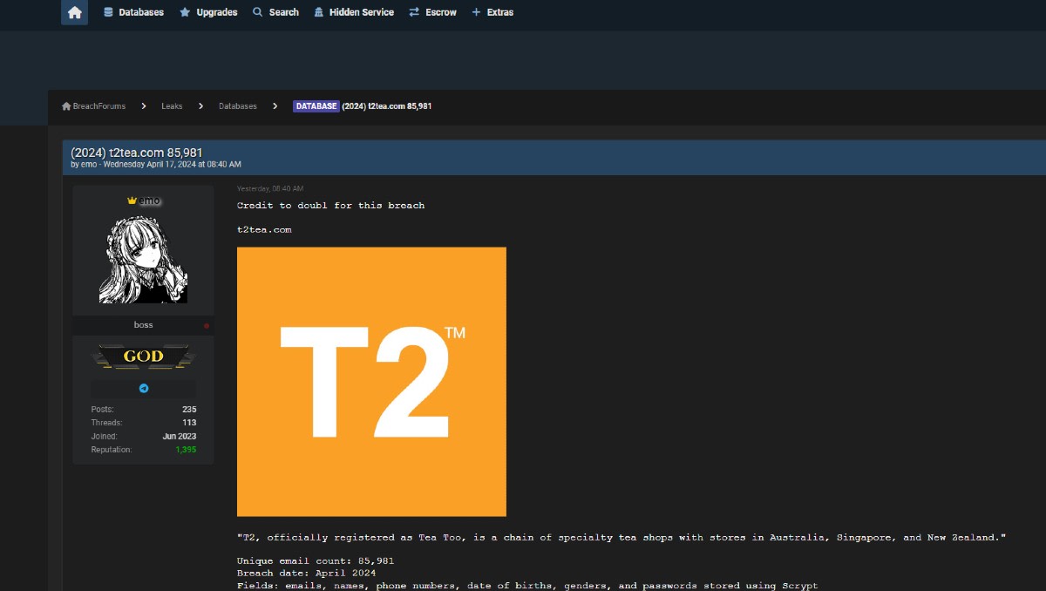Select the Upgrades menu item
The height and width of the screenshot is (591, 1046).
click(x=214, y=12)
